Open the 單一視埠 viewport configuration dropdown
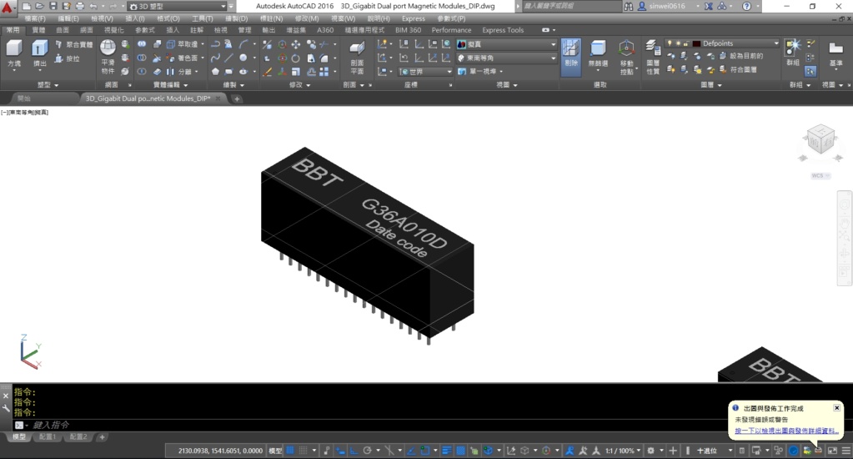 pyautogui.click(x=479, y=71)
